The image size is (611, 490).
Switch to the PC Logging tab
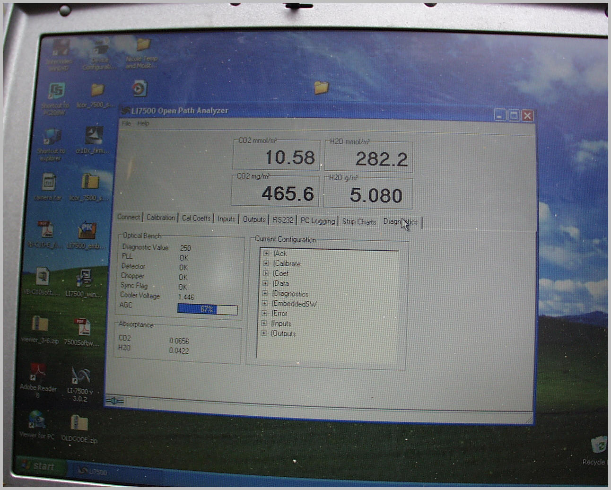pyautogui.click(x=317, y=220)
